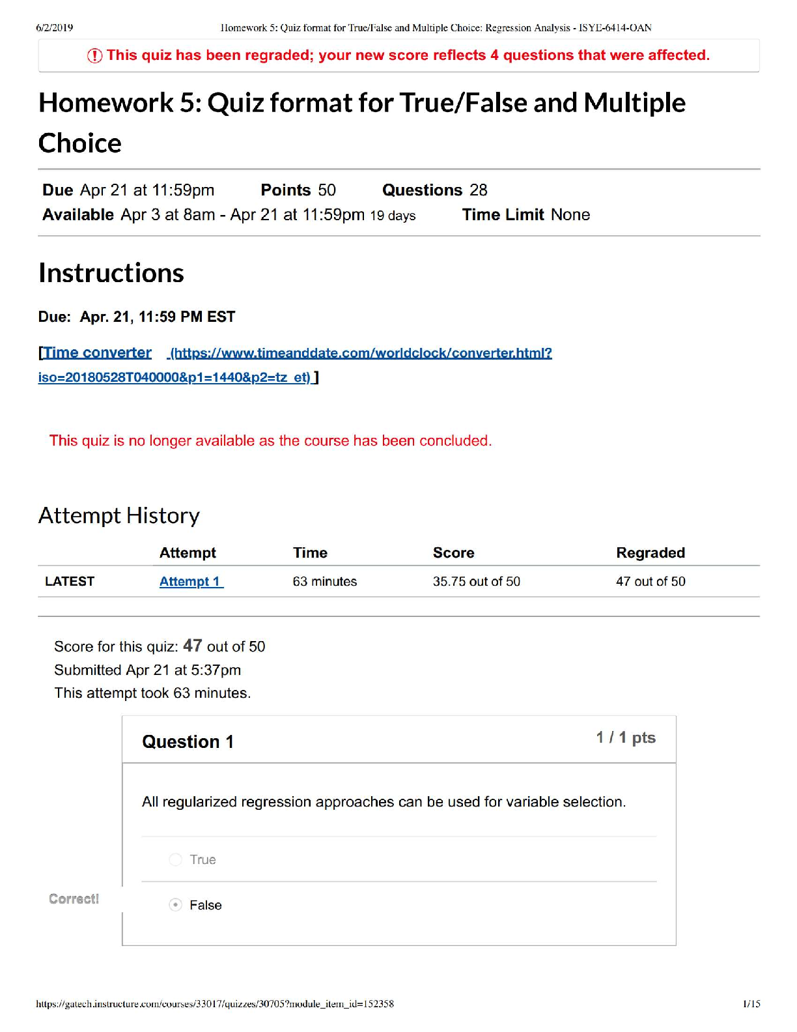This screenshot has height=1032, width=797.
Task: Click the Correct! answer indicator
Action: pos(74,899)
